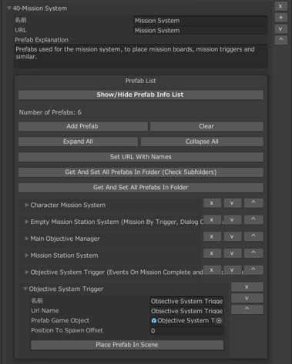Image resolution: width=292 pixels, height=364 pixels.
Task: Edit the Url Name field
Action: 186,311
